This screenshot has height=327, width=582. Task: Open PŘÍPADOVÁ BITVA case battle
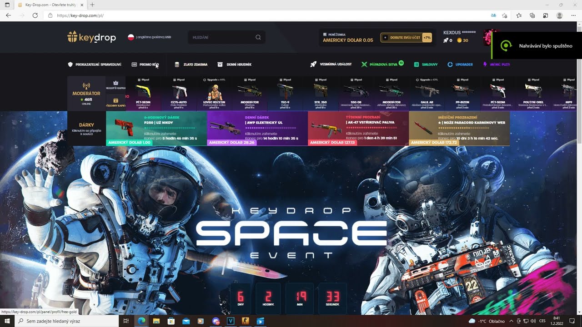[x=382, y=64]
